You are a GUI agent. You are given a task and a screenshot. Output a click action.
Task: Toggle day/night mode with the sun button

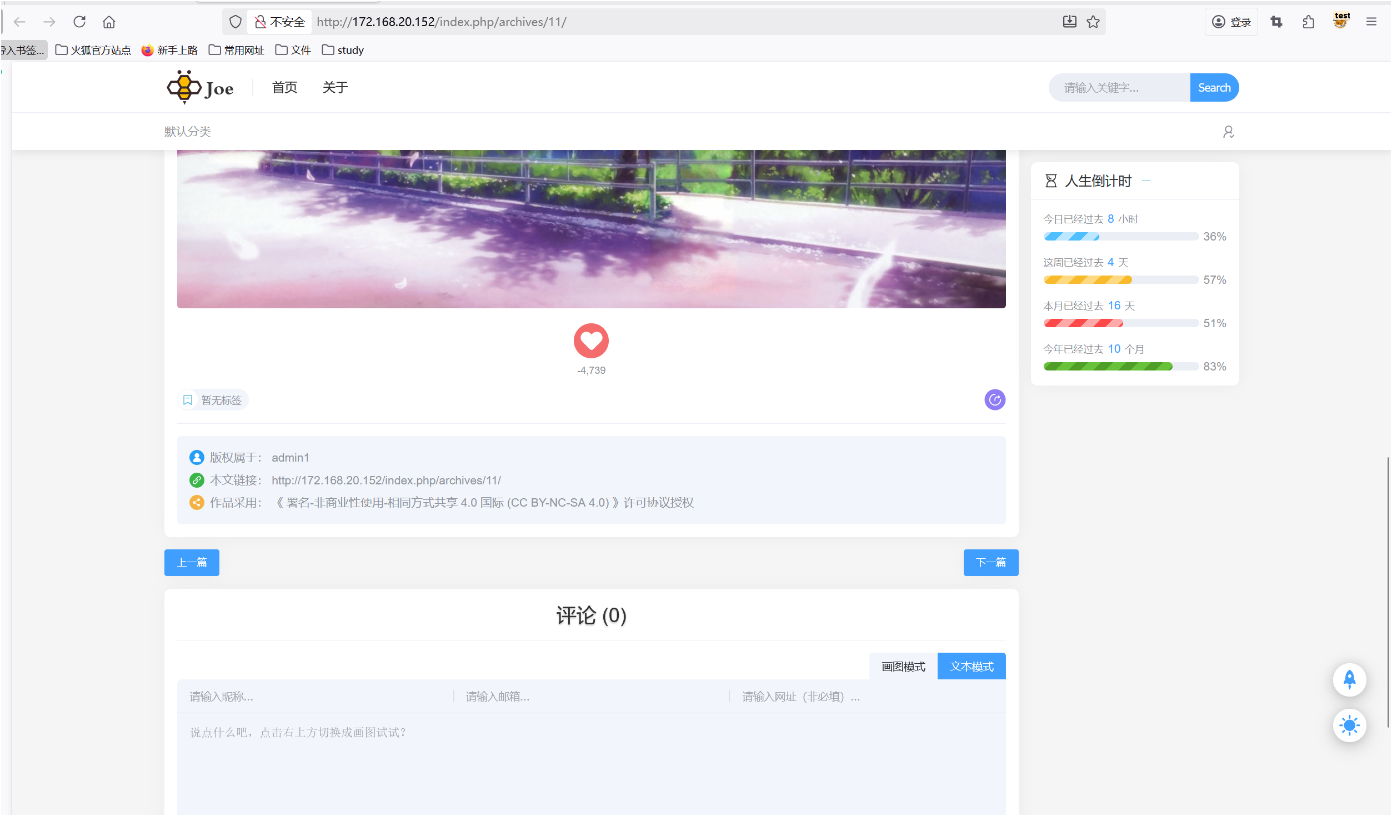[x=1349, y=725]
